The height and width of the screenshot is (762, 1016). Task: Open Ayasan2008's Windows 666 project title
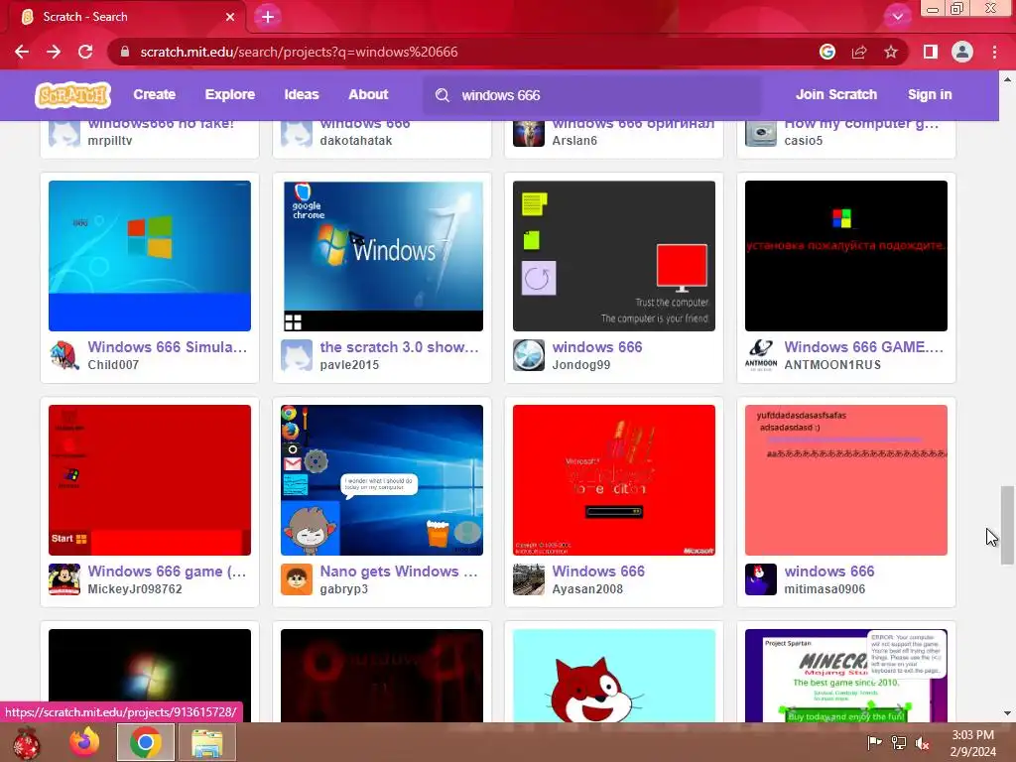click(598, 571)
